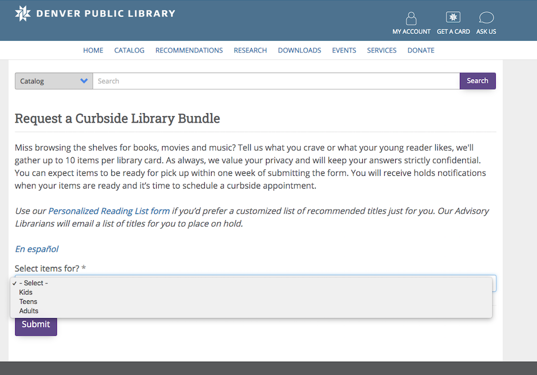The image size is (537, 375).
Task: Click into the Search text field
Action: 276,81
